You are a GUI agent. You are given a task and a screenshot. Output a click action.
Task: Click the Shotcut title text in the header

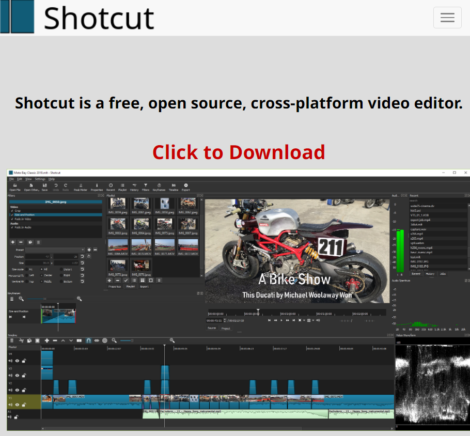click(99, 18)
